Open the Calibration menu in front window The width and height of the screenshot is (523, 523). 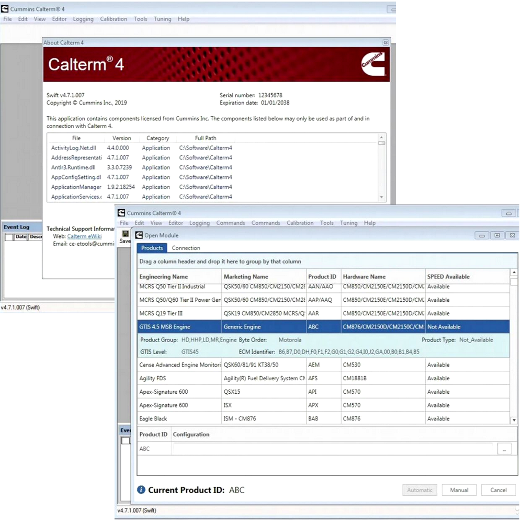(300, 223)
